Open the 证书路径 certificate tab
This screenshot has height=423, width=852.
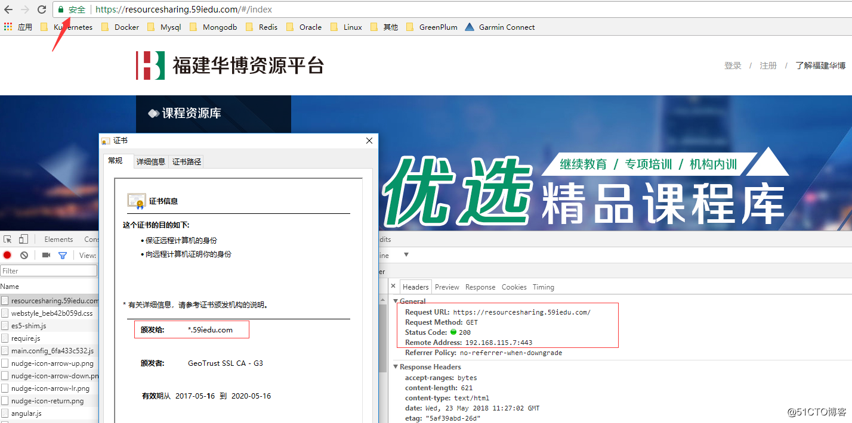187,161
